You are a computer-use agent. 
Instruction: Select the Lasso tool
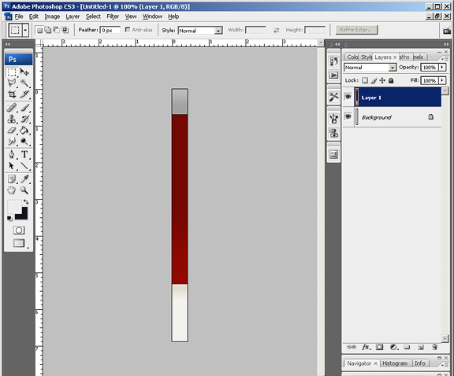pyautogui.click(x=12, y=83)
